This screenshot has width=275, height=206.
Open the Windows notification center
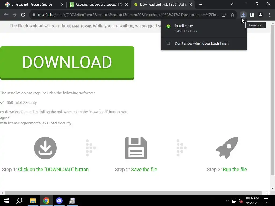click(x=266, y=201)
